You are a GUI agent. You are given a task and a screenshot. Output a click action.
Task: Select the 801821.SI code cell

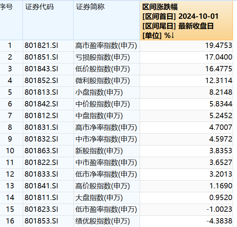pos(41,45)
